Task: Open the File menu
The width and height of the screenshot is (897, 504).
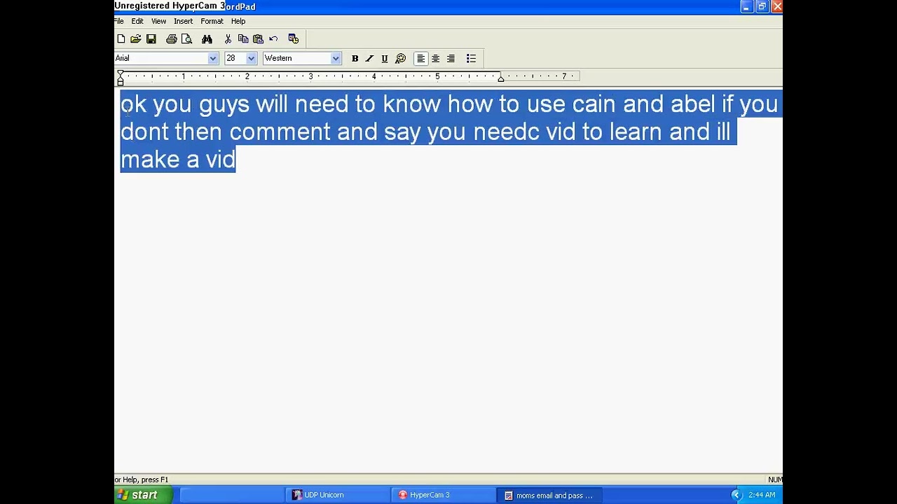Action: point(119,21)
